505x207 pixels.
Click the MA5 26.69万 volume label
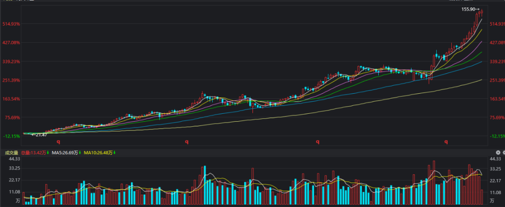pyautogui.click(x=65, y=152)
